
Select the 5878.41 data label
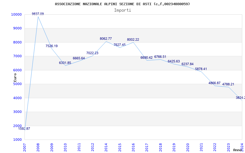pos(201,69)
